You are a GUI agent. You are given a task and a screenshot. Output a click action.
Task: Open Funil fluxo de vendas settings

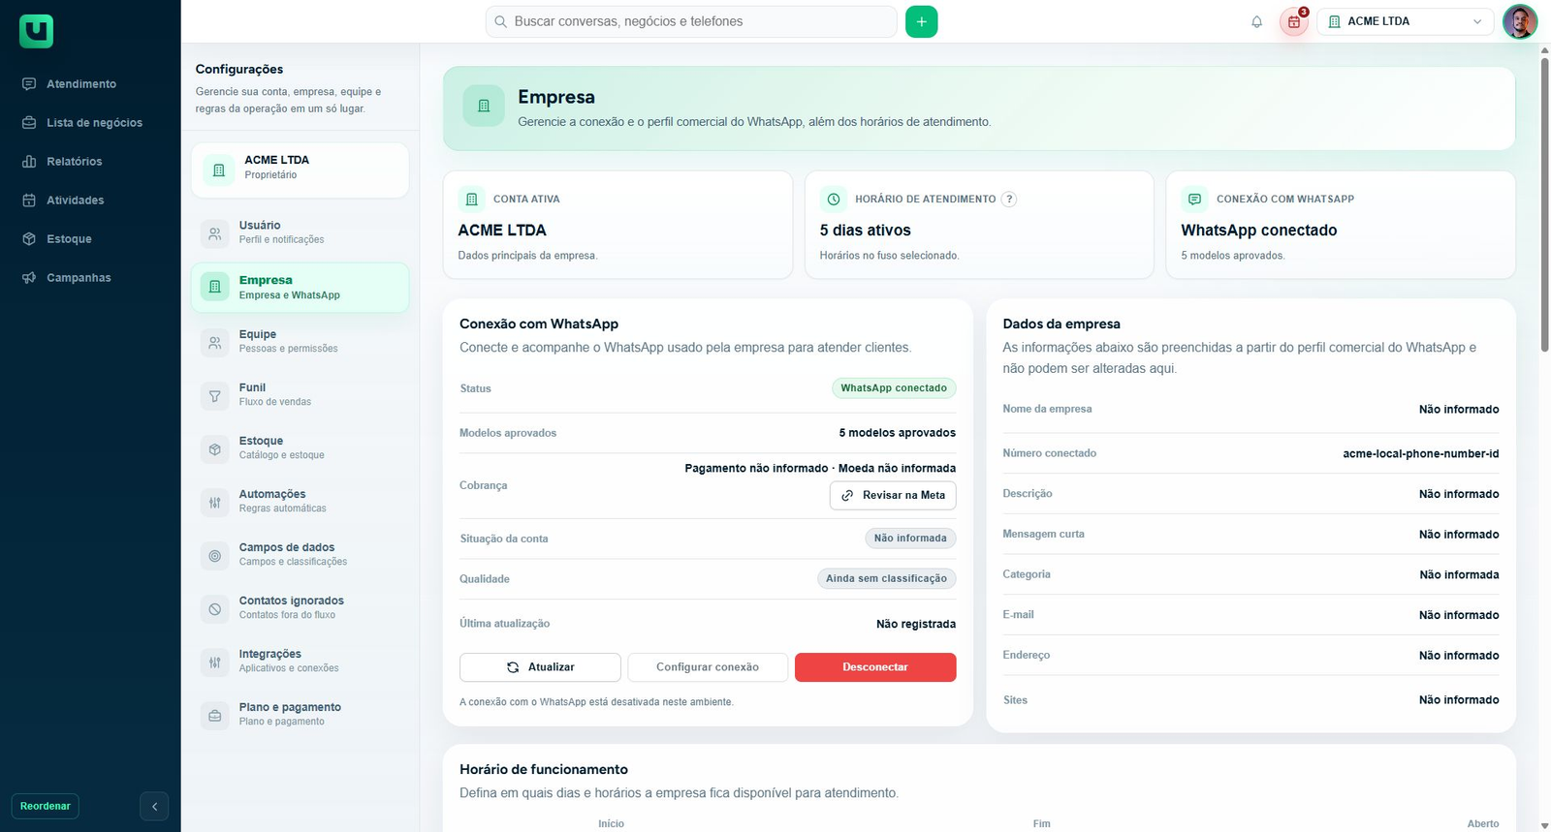tap(300, 394)
